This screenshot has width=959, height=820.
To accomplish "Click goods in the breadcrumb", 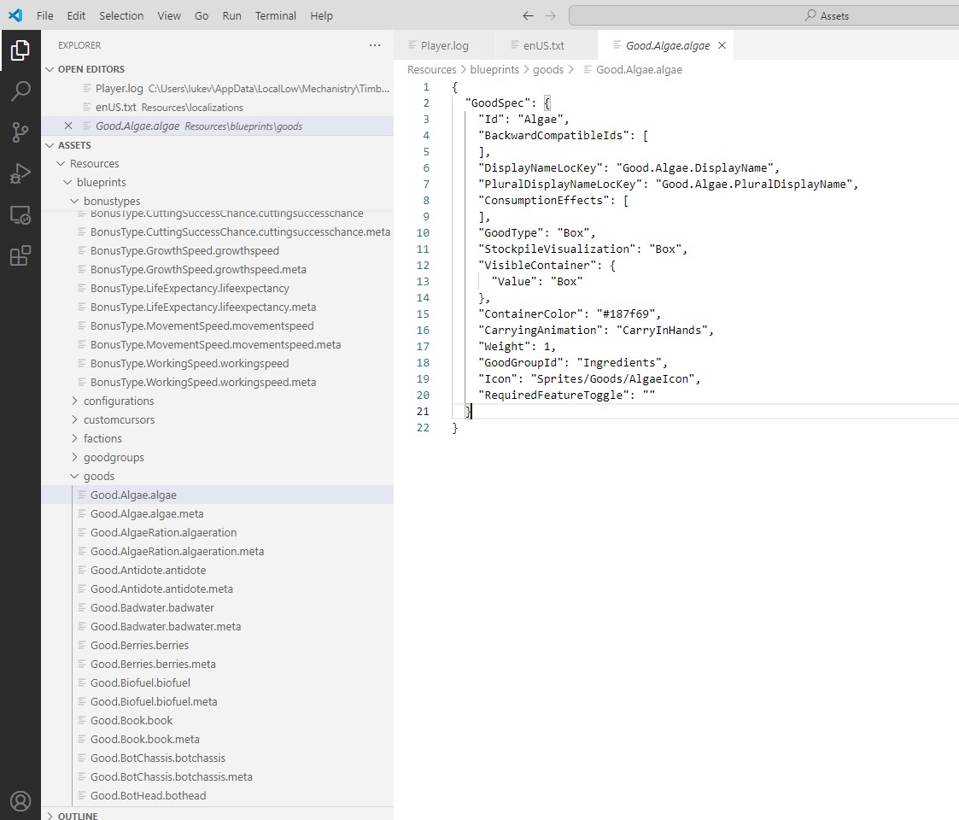I will pyautogui.click(x=548, y=70).
